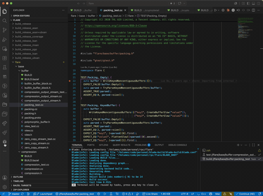
Task: Change the C++ language mode
Action: tap(204, 194)
